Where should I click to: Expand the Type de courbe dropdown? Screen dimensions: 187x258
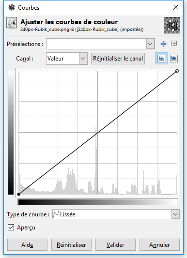pos(116,214)
